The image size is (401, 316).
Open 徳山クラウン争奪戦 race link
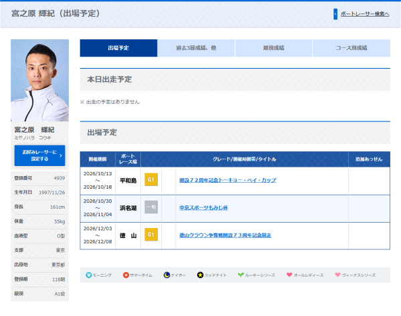point(225,235)
